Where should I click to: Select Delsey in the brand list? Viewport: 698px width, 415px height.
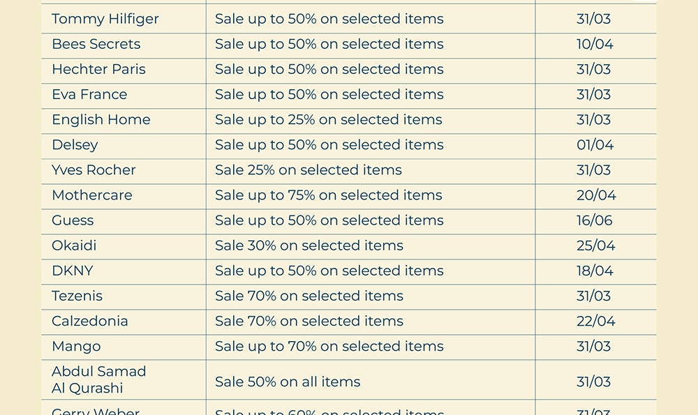point(75,144)
